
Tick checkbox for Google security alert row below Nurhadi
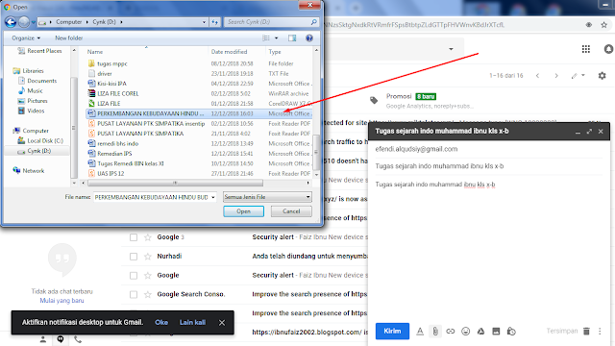pyautogui.click(x=134, y=276)
